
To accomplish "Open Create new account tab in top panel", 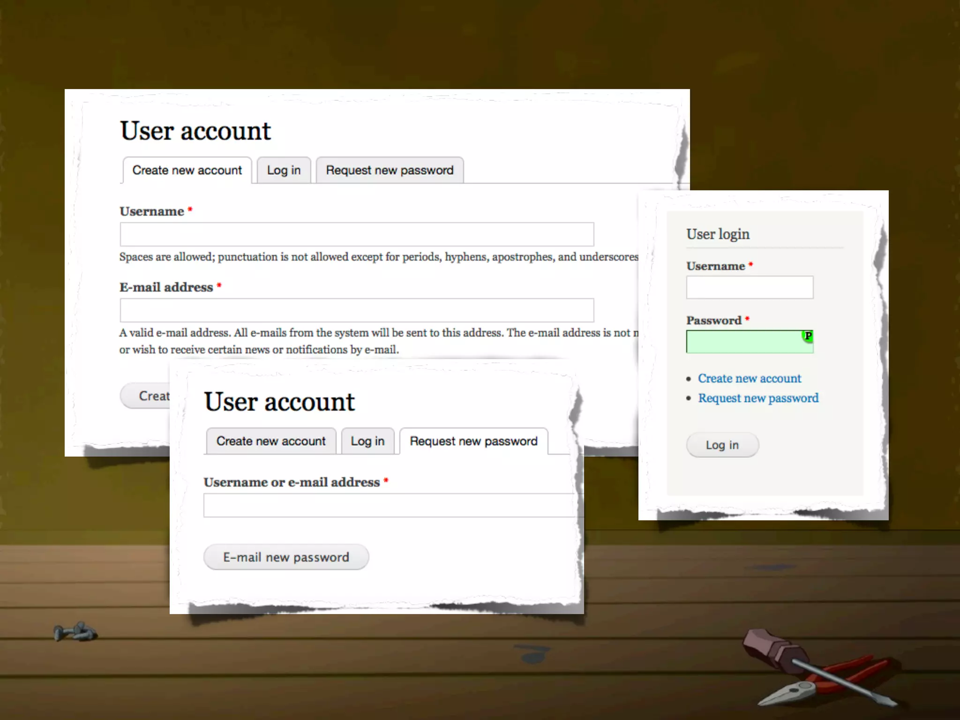I will tap(187, 170).
